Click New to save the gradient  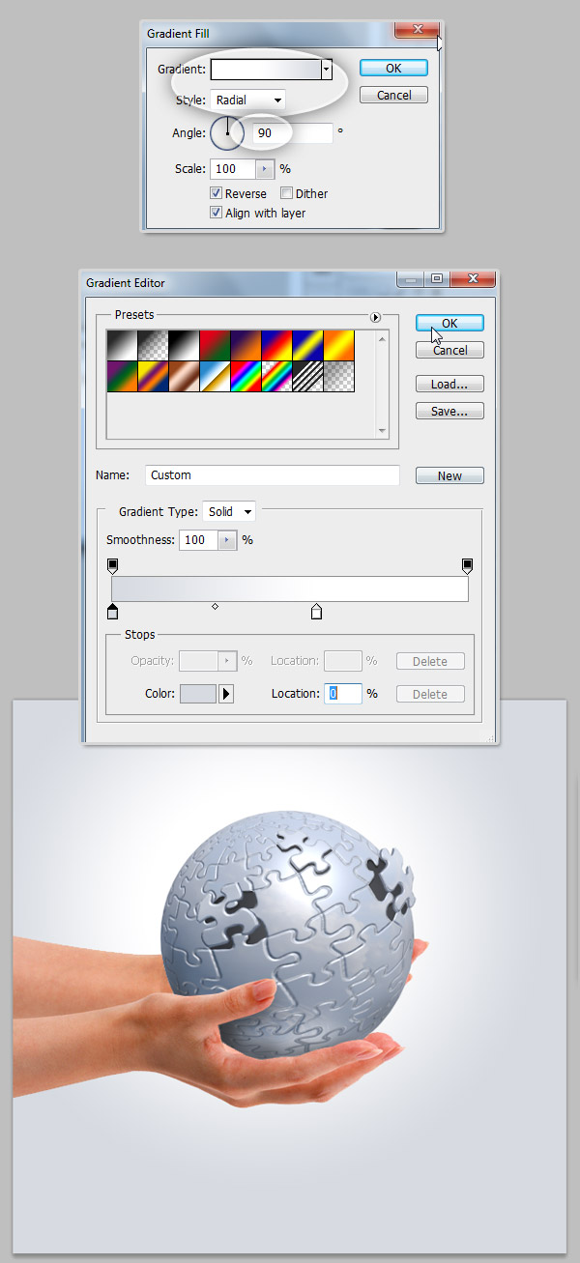click(449, 475)
